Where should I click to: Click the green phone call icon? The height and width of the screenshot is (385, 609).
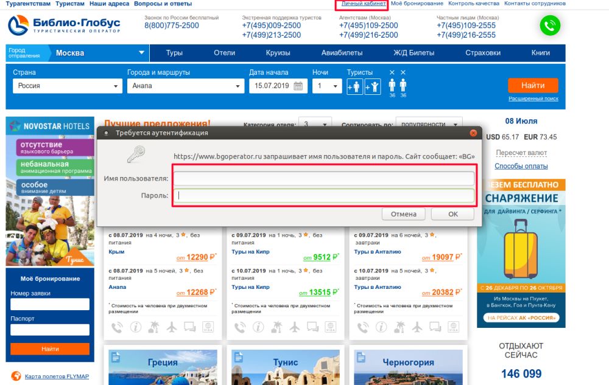pos(550,26)
